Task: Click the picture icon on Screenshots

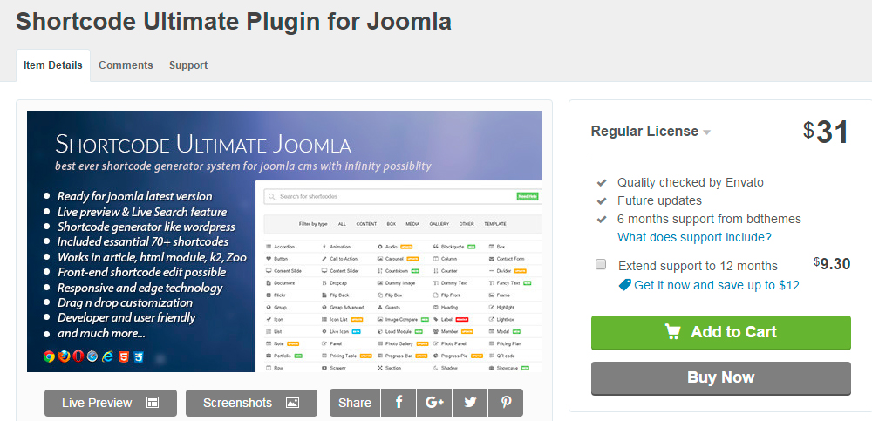Action: click(x=292, y=403)
